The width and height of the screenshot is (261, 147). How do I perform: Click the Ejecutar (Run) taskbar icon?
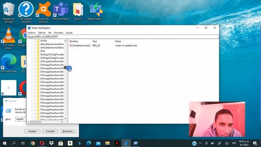(x=136, y=143)
